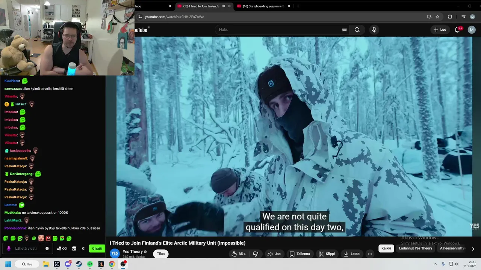Open File Explorer from taskbar
The width and height of the screenshot is (481, 270).
click(46, 264)
